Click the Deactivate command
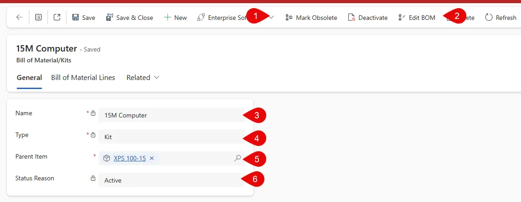This screenshot has width=521, height=202. coord(367,18)
